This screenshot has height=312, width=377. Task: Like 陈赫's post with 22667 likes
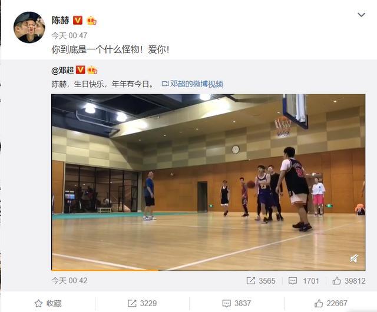pyautogui.click(x=331, y=303)
